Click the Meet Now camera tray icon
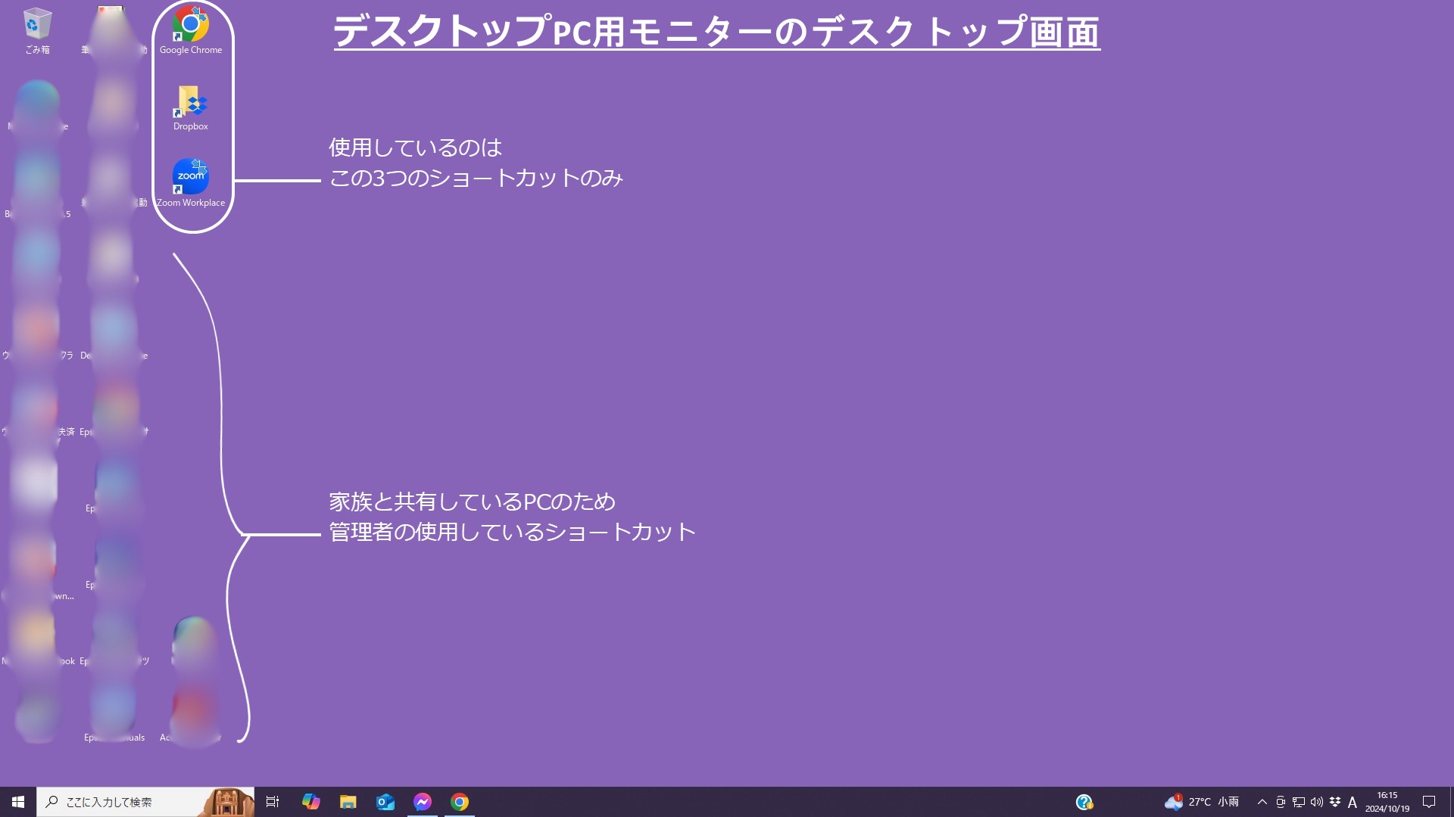Viewport: 1454px width, 817px height. (x=1281, y=802)
